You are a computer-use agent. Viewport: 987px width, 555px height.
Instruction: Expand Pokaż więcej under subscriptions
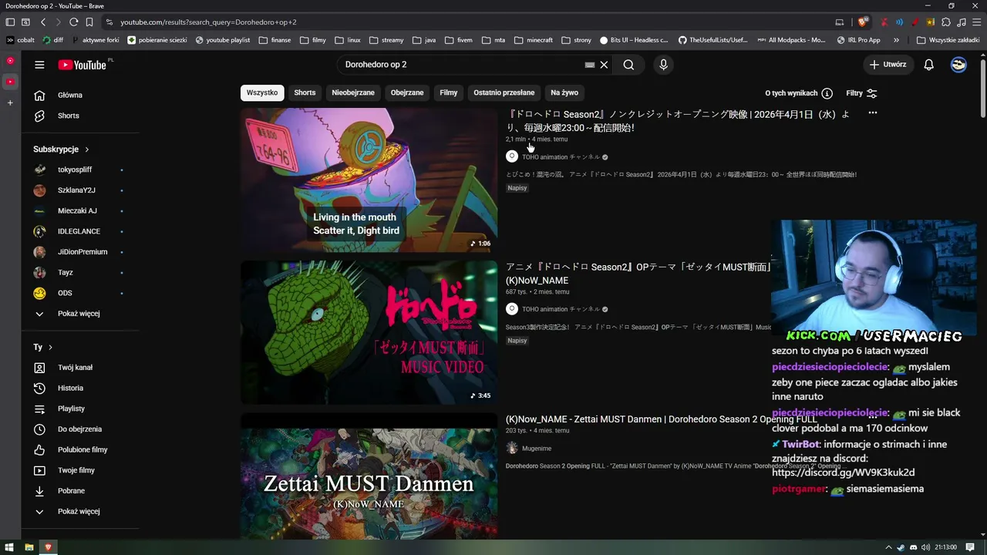(80, 314)
